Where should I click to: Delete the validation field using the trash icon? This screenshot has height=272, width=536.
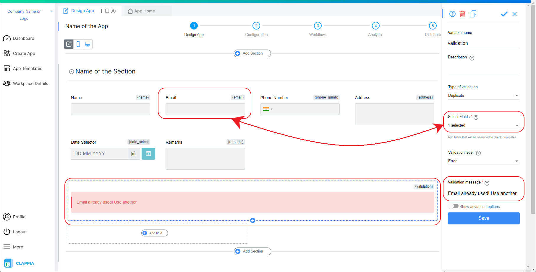click(x=462, y=14)
